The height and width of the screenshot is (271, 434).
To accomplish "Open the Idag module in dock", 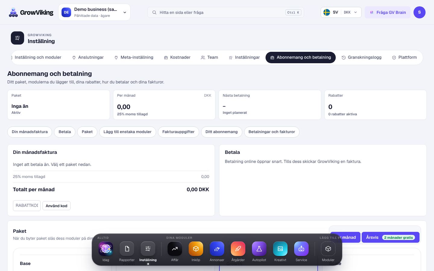I will click(106, 249).
